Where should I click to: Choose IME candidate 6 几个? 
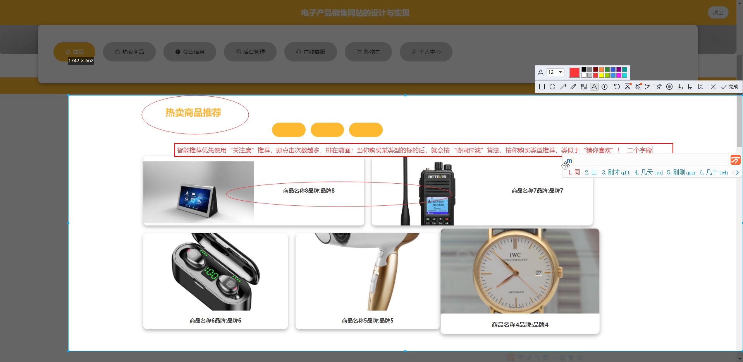[714, 172]
